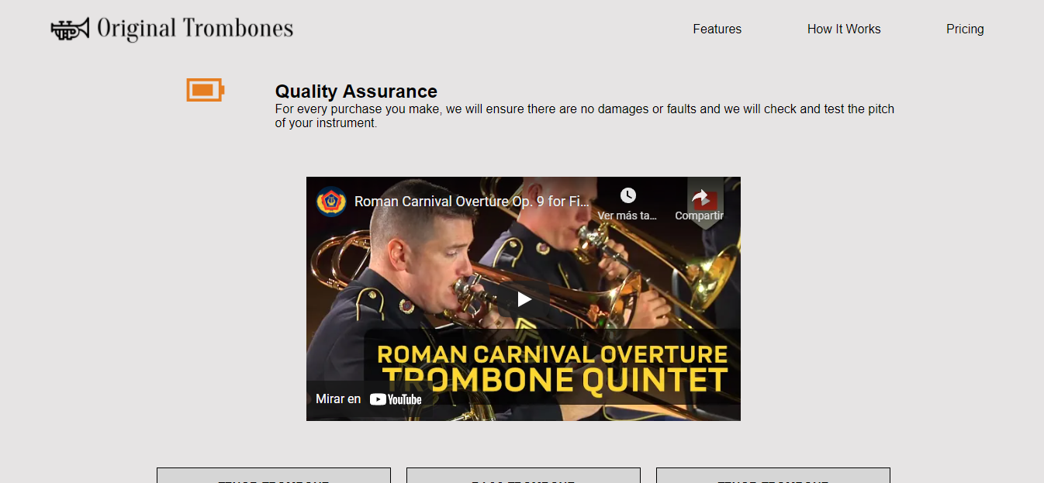Click the Original Trombones site title
Image resolution: width=1044 pixels, height=483 pixels.
195,29
